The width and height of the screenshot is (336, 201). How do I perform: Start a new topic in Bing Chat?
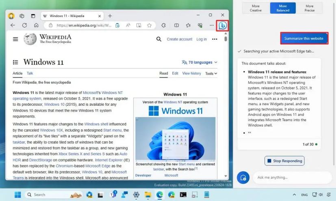pos(243,177)
